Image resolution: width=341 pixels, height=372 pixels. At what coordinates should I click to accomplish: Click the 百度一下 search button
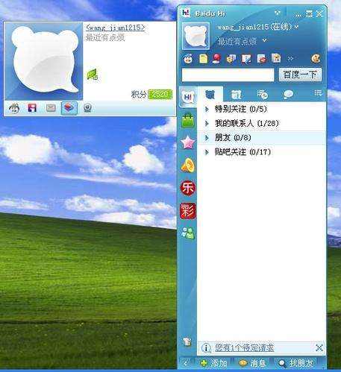coord(300,75)
